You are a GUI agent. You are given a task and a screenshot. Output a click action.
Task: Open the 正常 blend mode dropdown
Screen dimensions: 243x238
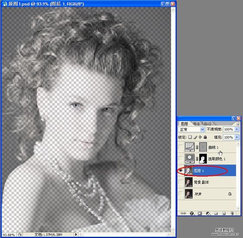click(x=191, y=129)
